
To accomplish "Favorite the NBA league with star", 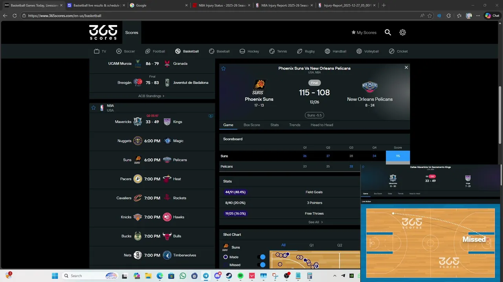I will pyautogui.click(x=94, y=108).
